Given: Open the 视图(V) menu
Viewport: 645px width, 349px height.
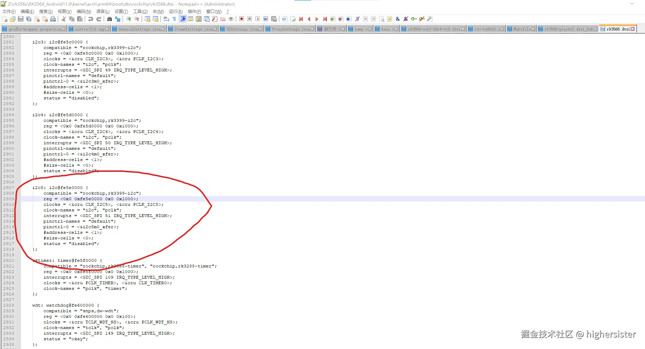Looking at the screenshot, I should pyautogui.click(x=64, y=12).
